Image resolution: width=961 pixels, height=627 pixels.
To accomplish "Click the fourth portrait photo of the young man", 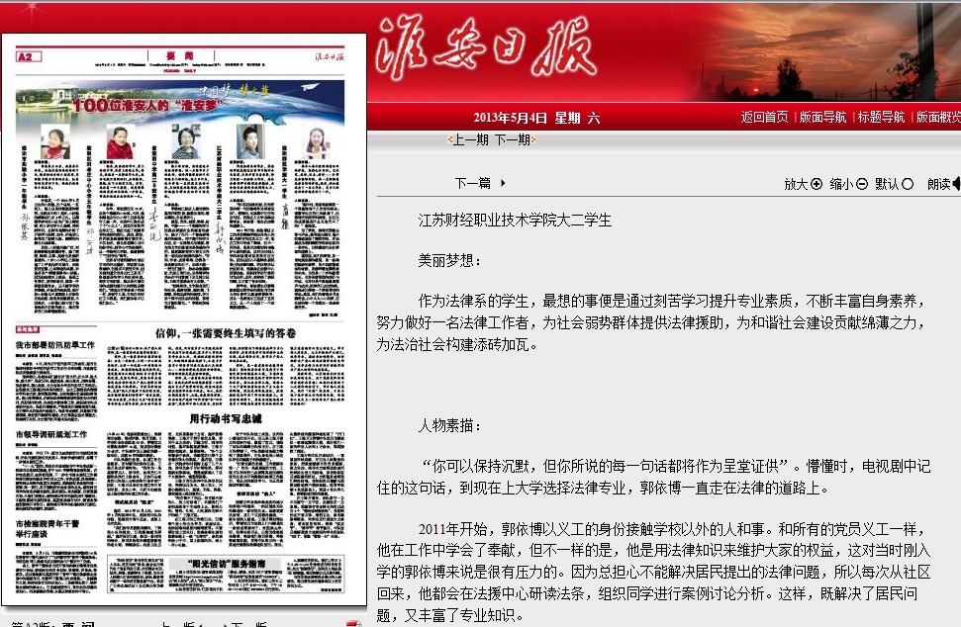I will 250,142.
